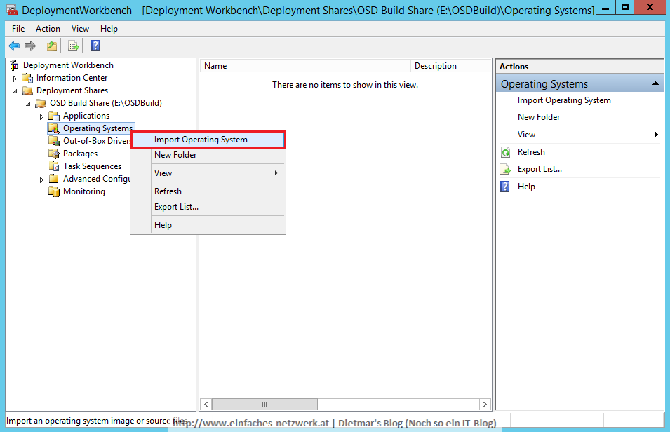Click the Help question mark icon in Actions pane

tap(505, 187)
